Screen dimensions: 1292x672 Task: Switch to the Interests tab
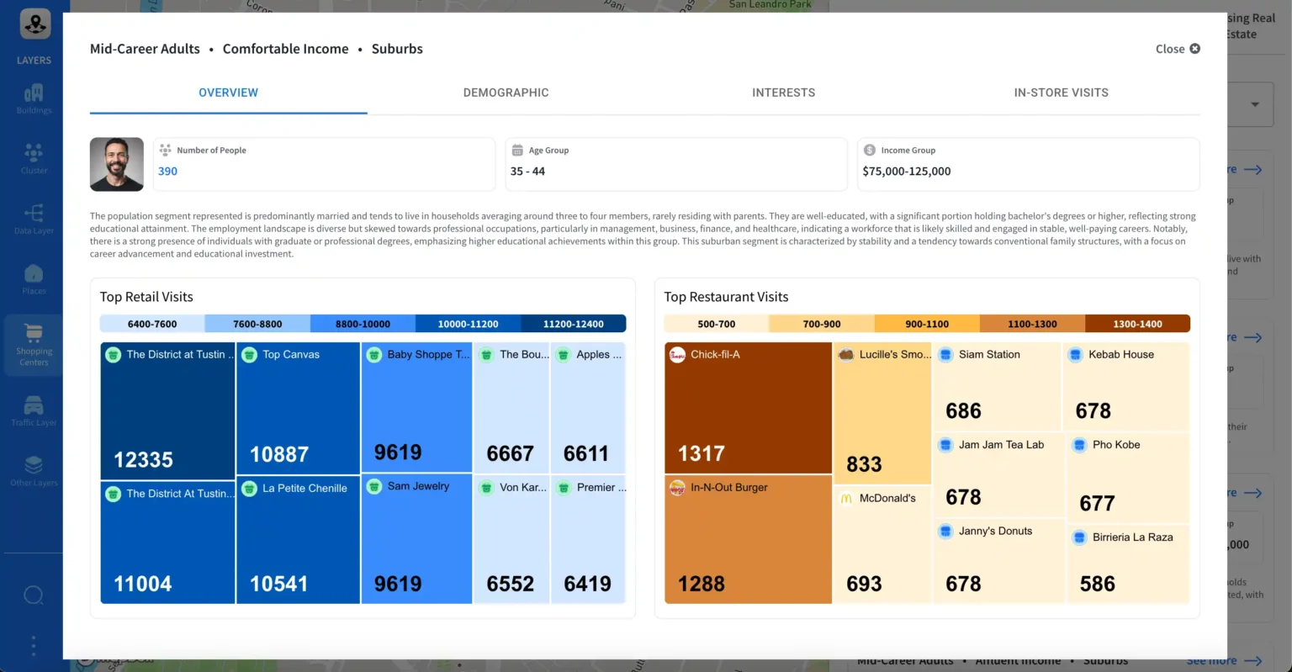coord(783,93)
